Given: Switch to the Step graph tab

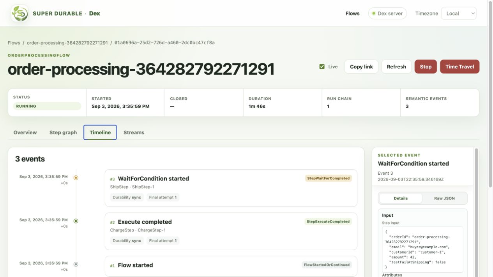Looking at the screenshot, I should pos(63,132).
